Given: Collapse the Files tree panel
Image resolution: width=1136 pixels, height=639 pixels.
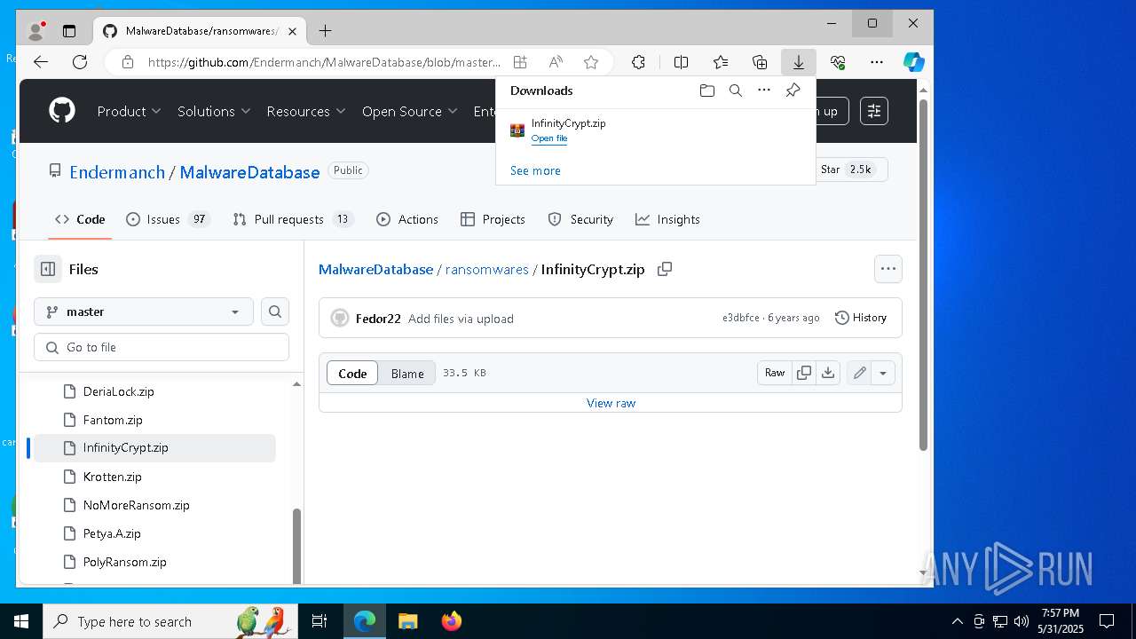Looking at the screenshot, I should pyautogui.click(x=48, y=269).
